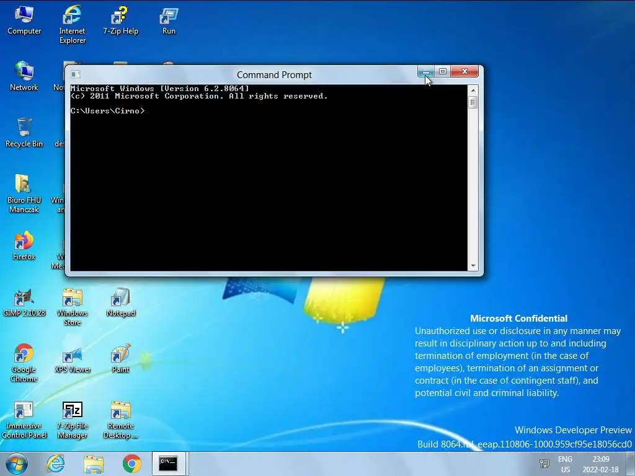Click the Command Prompt title bar text

[274, 75]
